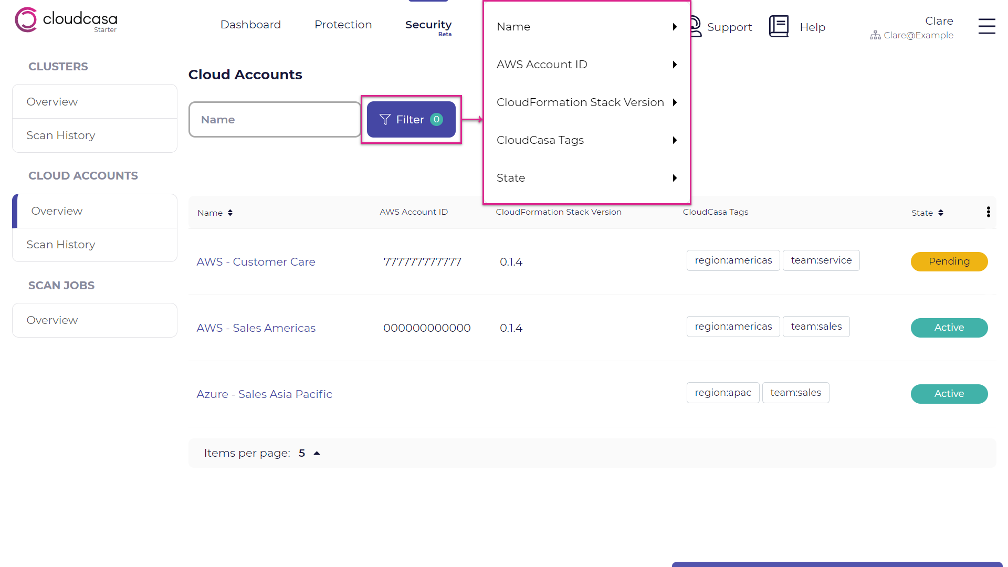Expand the Name filter submenu
Screen dimensions: 1008x567
pyautogui.click(x=586, y=27)
